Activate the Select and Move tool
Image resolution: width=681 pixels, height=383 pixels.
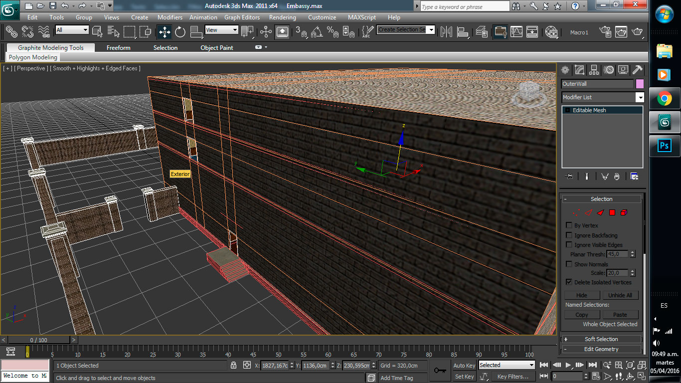tap(164, 32)
